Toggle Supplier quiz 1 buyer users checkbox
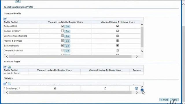Viewport: 185px width, 104px height. (x=105, y=88)
